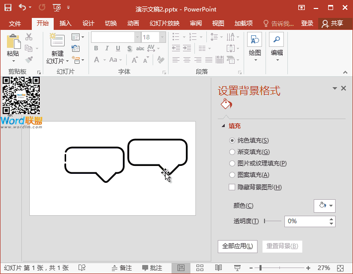Select the Format Painter brush
Viewport: 353px width, 274px height.
click(29, 60)
